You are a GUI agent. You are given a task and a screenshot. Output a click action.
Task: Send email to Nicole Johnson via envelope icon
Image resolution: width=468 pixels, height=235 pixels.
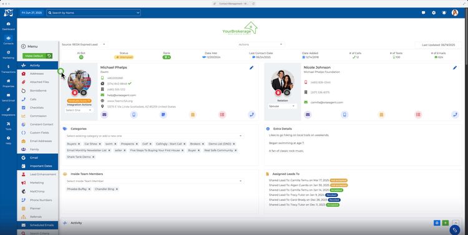tap(308, 115)
